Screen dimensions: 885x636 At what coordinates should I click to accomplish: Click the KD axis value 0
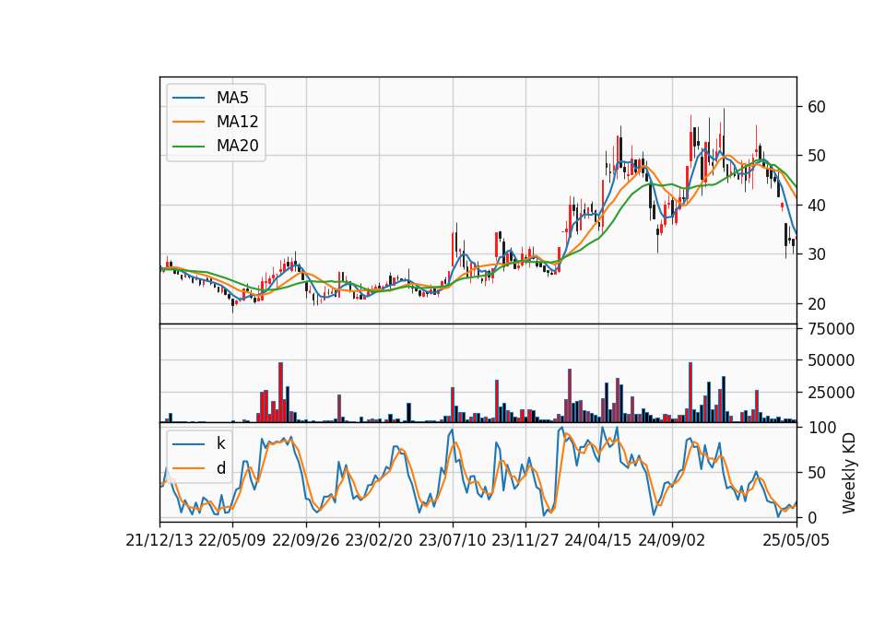[x=812, y=517]
